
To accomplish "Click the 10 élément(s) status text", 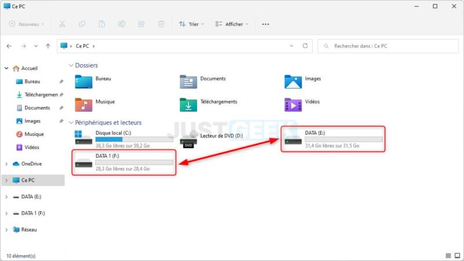I will click(x=21, y=256).
